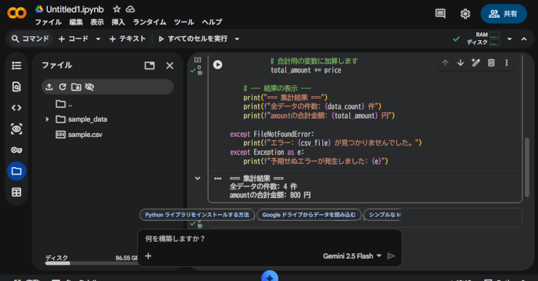538x281 pixels.
Task: Toggle the files folder sidebar icon
Action: tap(16, 171)
